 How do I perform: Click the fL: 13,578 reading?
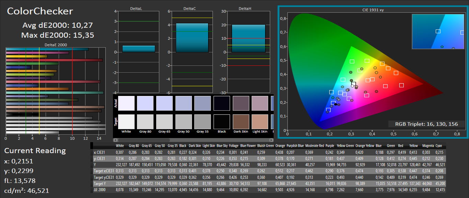tap(20, 180)
